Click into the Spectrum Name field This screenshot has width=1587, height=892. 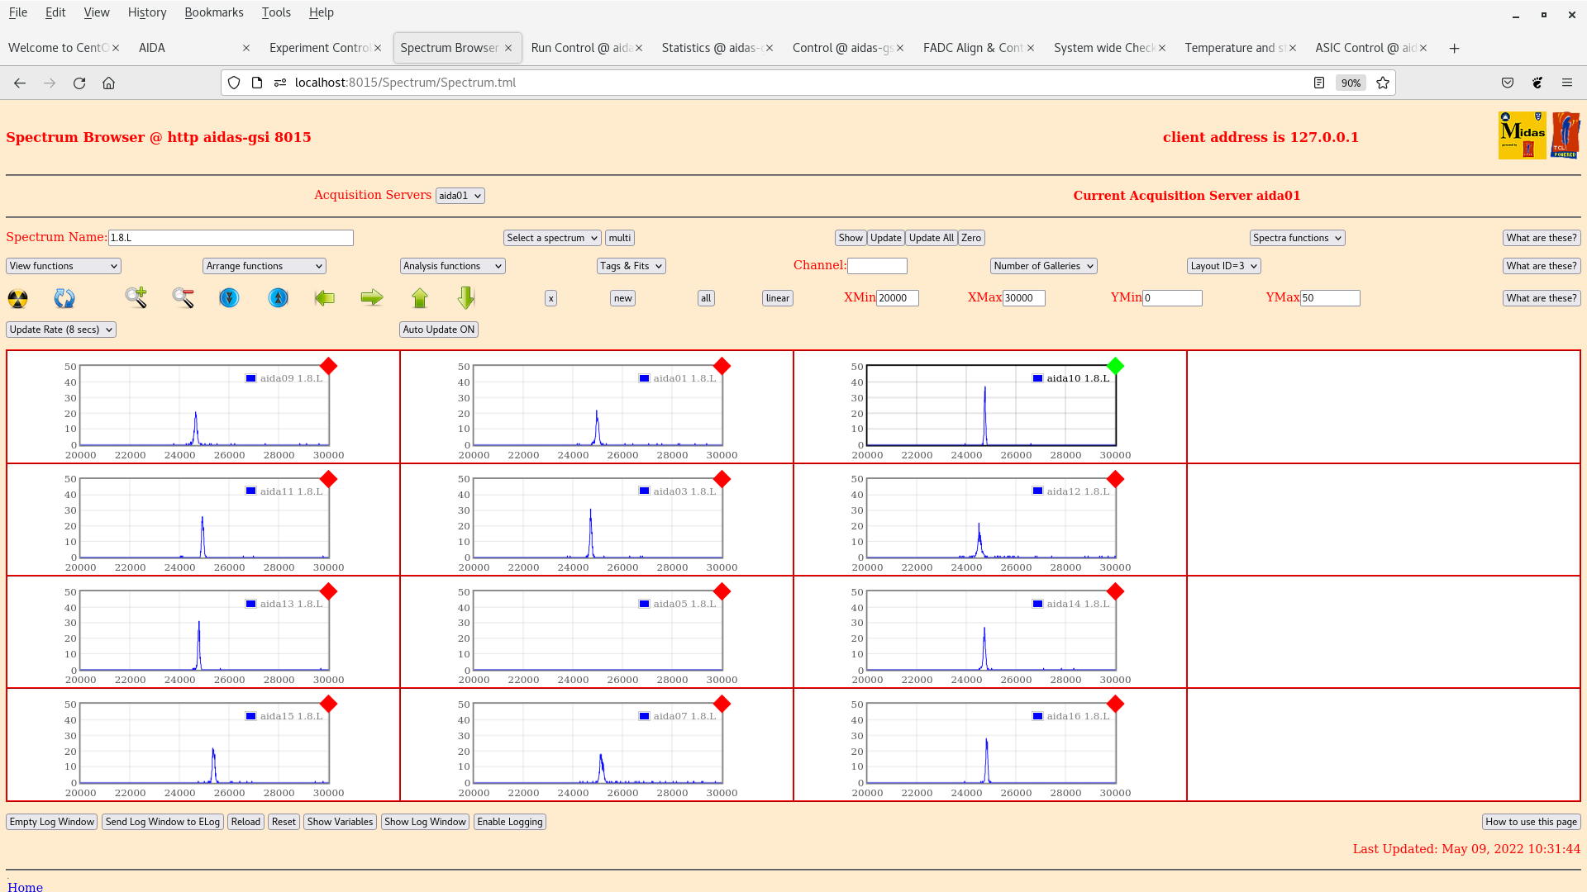coord(231,238)
